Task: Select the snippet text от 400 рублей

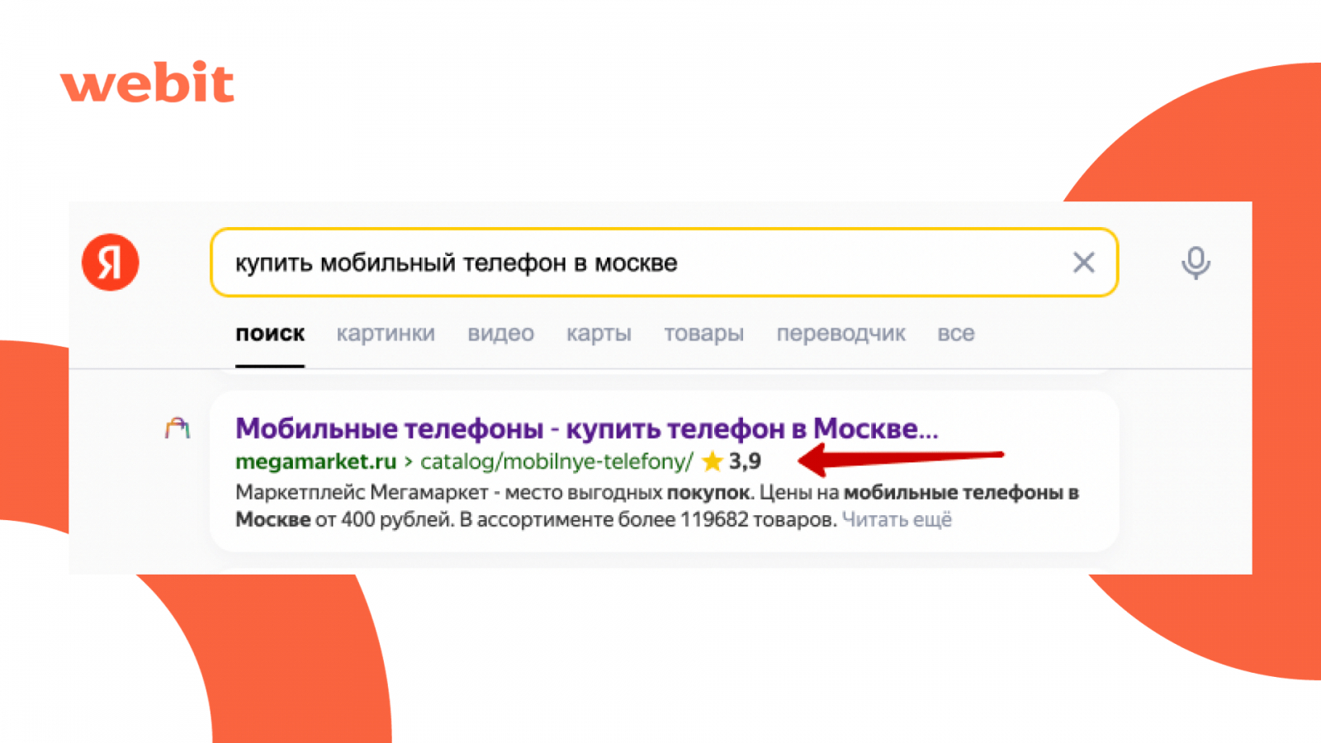Action: [x=384, y=519]
